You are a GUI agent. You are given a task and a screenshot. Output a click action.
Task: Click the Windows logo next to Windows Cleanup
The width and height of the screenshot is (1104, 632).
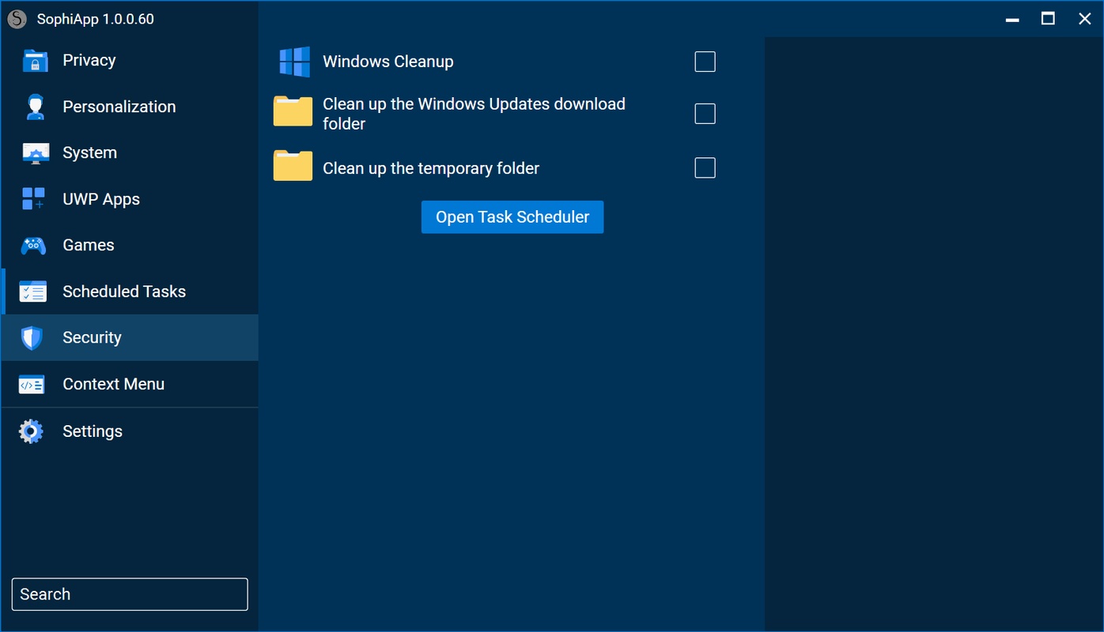click(294, 62)
